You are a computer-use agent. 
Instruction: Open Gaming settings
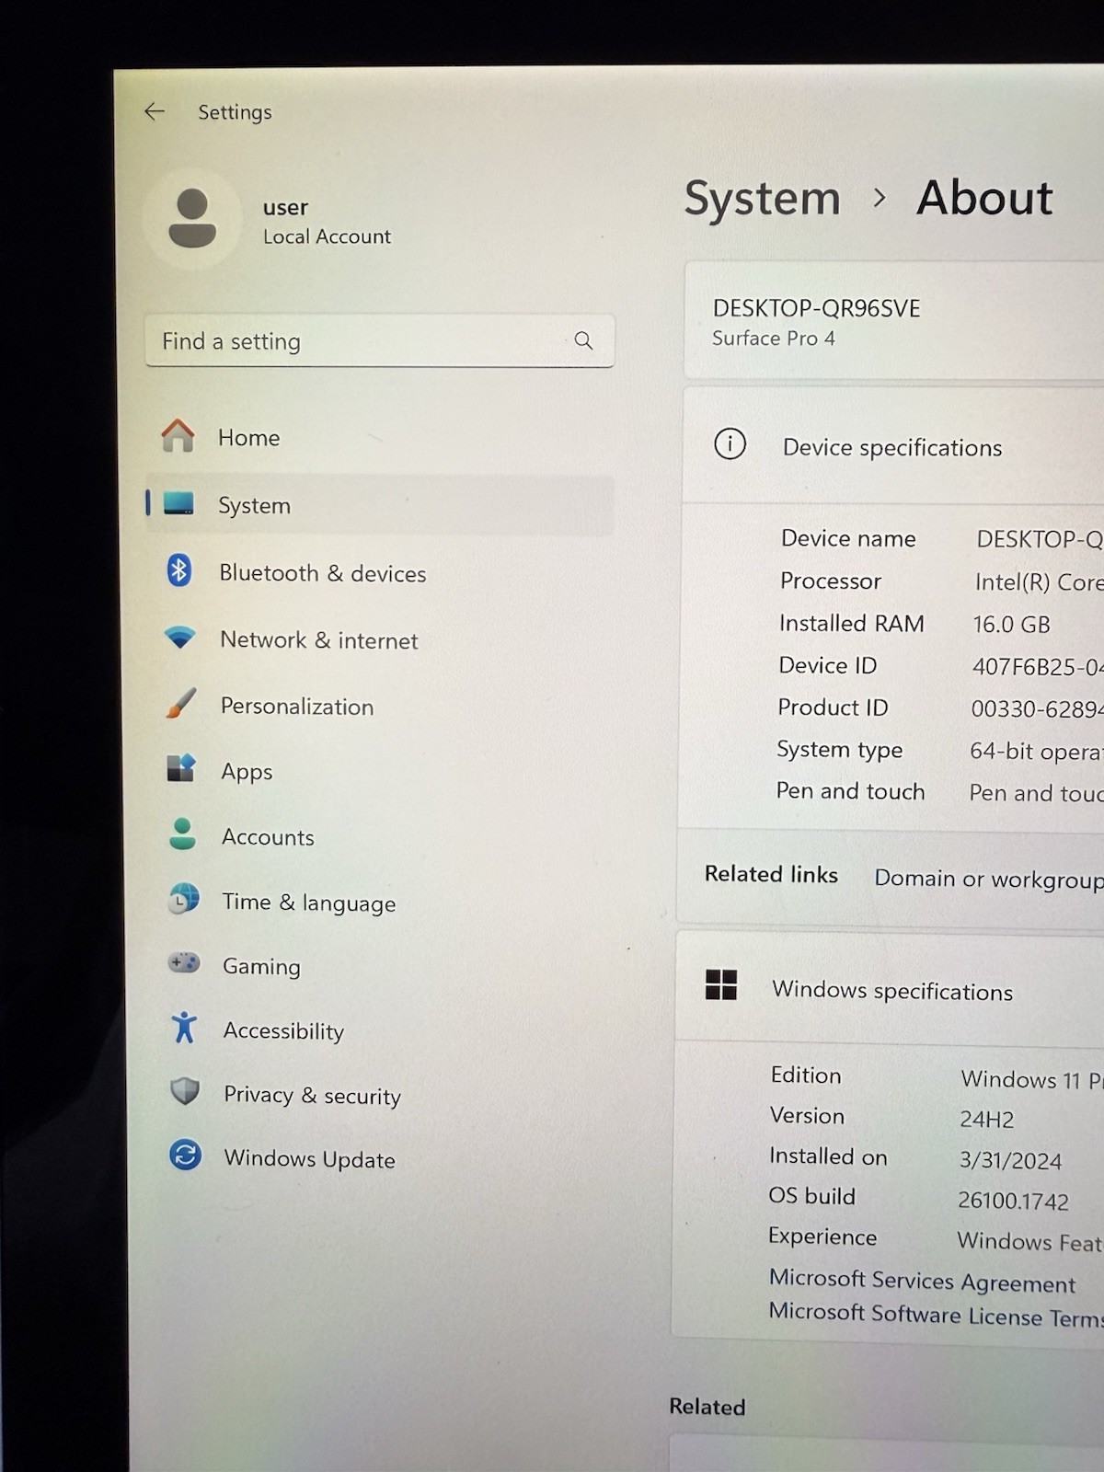pos(379,966)
